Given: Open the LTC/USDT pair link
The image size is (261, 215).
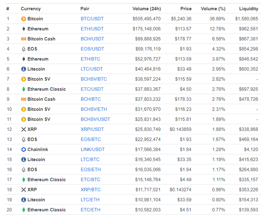Looking at the screenshot, I should pos(92,69).
